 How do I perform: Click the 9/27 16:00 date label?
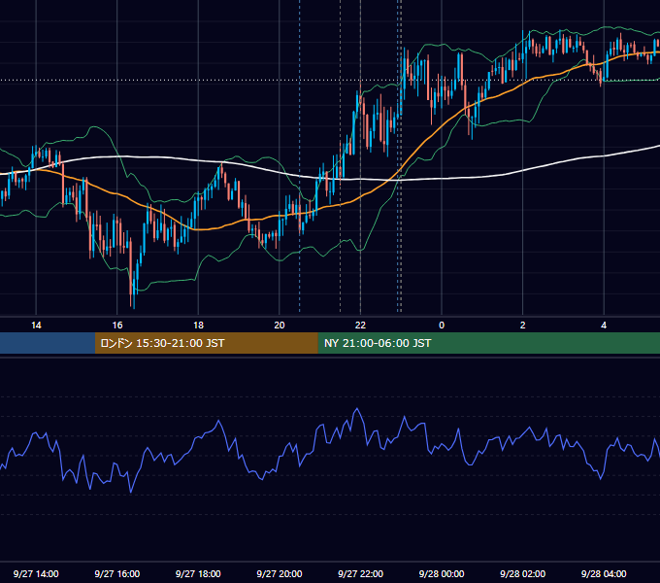117,573
